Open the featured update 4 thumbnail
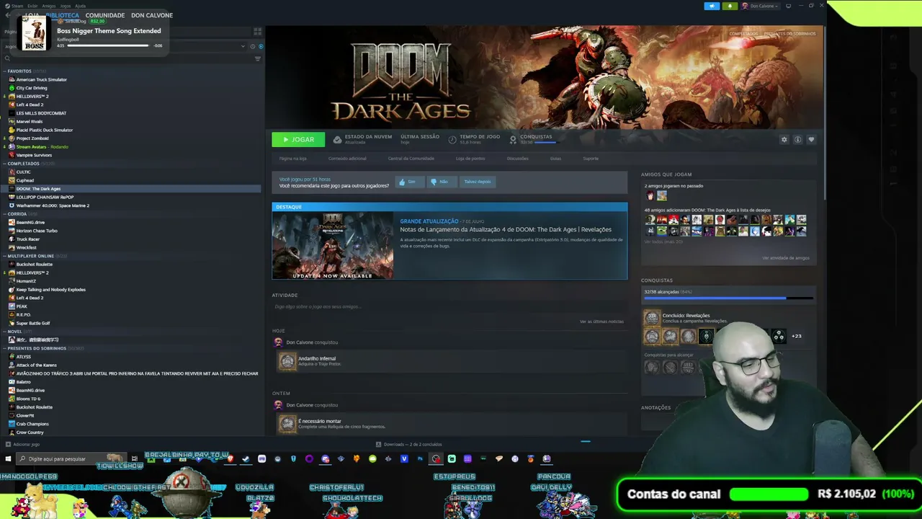Viewport: 922px width, 519px height. pos(333,246)
